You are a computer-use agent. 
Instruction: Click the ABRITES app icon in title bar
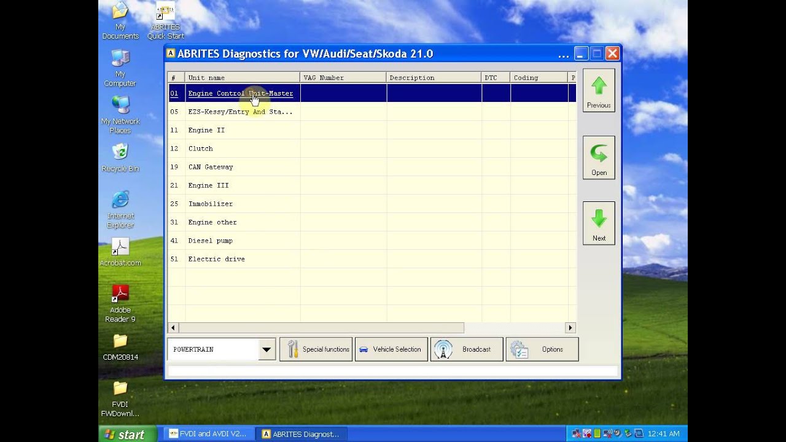click(171, 53)
